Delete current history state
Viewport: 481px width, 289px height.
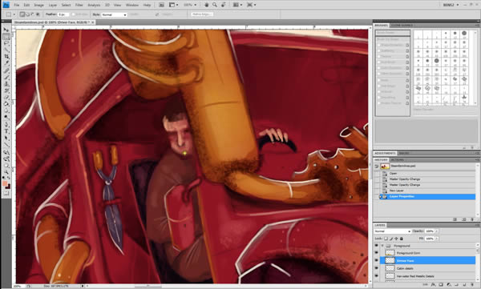point(472,219)
